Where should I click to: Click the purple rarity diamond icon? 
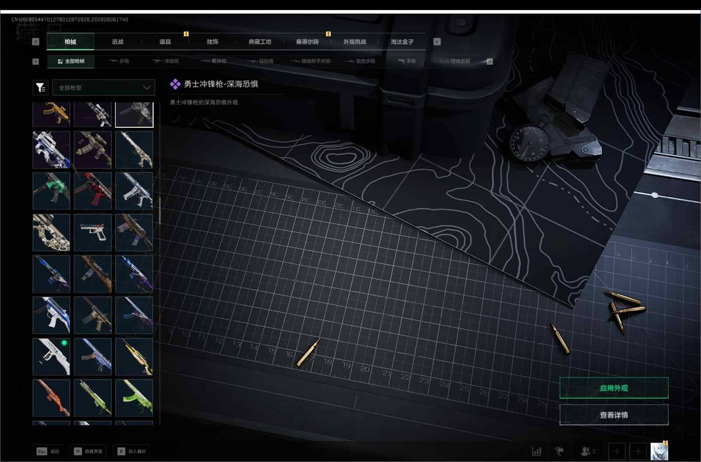click(x=175, y=84)
